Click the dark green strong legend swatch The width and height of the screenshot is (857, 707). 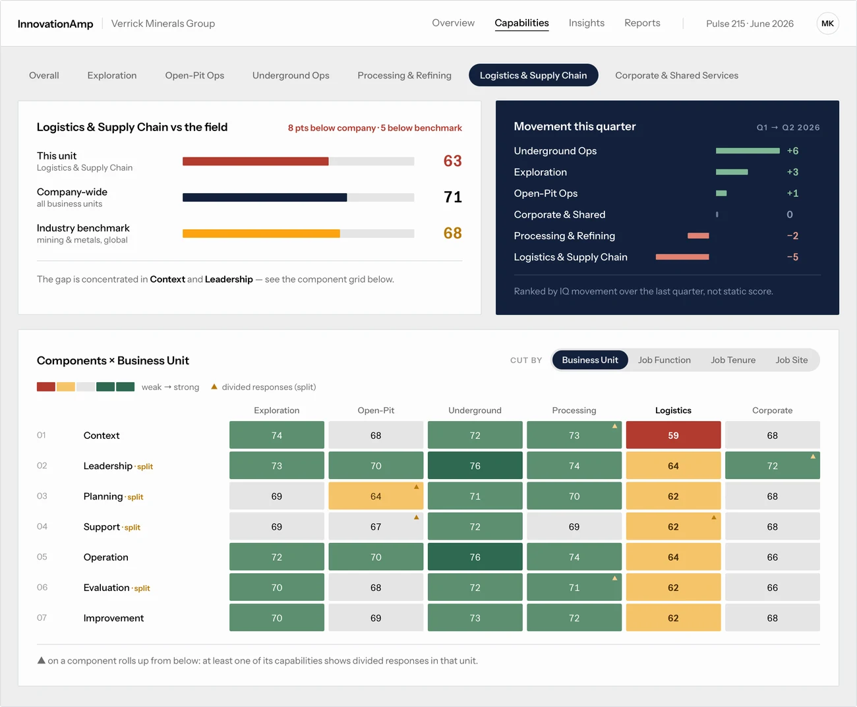coord(125,387)
